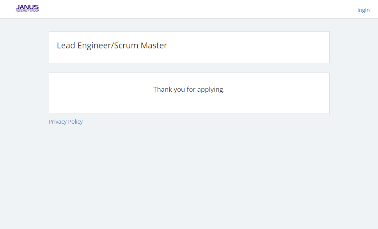Click the Janus Research Group logo
The image size is (378, 229).
[27, 8]
